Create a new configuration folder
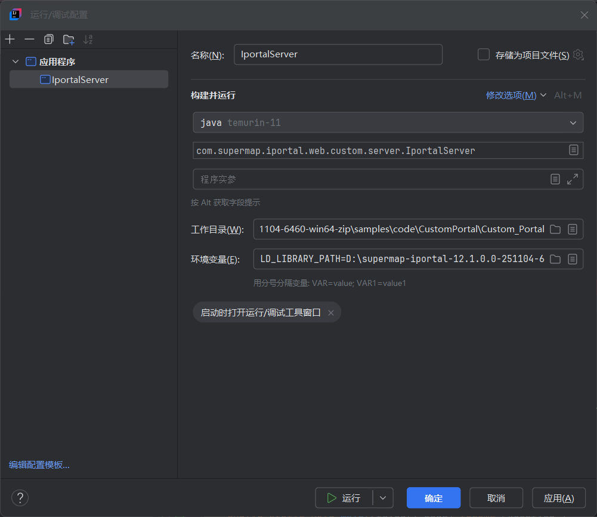The height and width of the screenshot is (517, 597). (x=69, y=39)
